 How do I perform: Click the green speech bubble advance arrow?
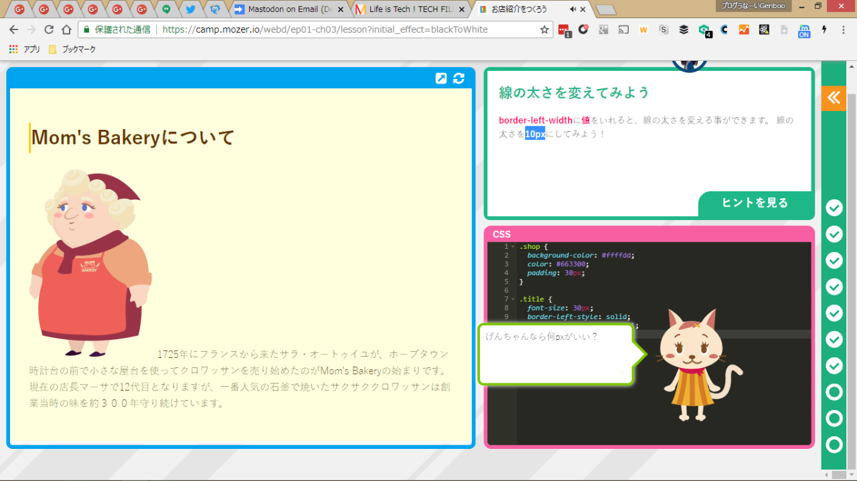pyautogui.click(x=622, y=373)
